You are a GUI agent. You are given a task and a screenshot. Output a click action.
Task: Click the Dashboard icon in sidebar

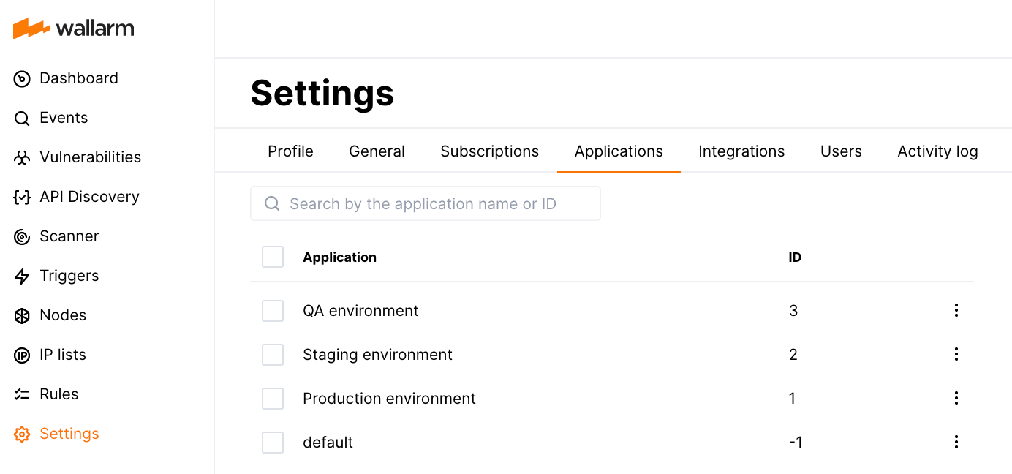(22, 79)
